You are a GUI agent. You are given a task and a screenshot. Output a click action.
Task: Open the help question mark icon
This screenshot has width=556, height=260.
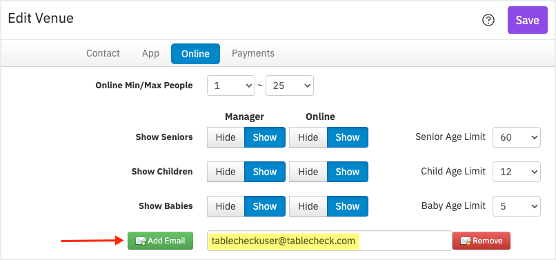pos(488,20)
